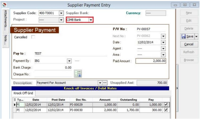Click the Cancel button
This screenshot has height=119, width=200.
coord(189,44)
